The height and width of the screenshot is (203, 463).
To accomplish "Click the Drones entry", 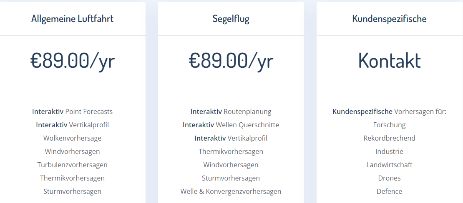I will (x=389, y=178).
